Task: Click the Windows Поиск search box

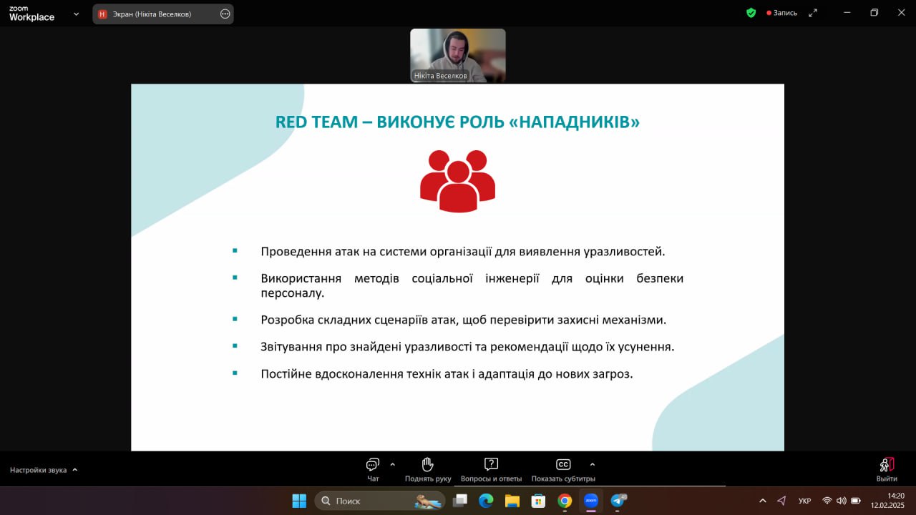Action: coord(380,501)
